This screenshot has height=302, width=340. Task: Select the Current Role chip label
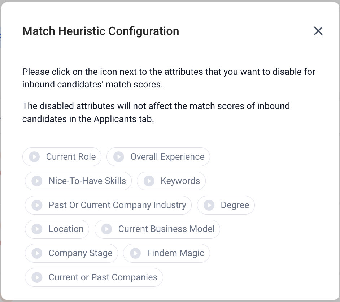tap(71, 157)
